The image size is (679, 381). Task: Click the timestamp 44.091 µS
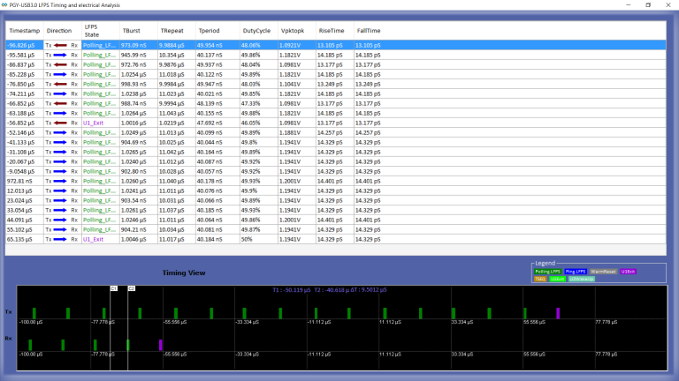pyautogui.click(x=19, y=220)
